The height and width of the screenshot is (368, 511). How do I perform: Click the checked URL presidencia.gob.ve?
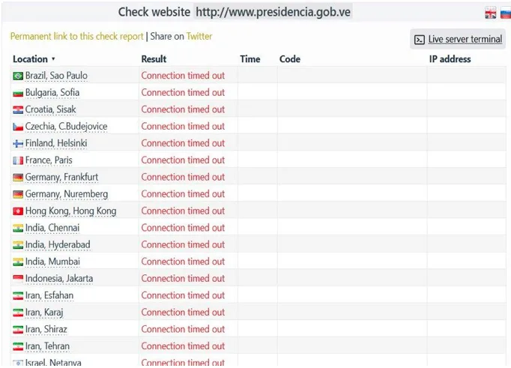coord(273,12)
